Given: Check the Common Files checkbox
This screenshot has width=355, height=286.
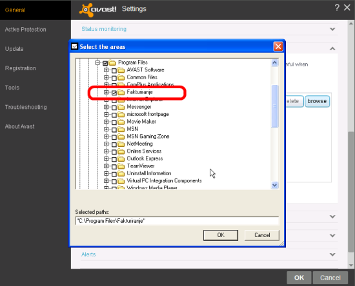Looking at the screenshot, I should (x=114, y=78).
